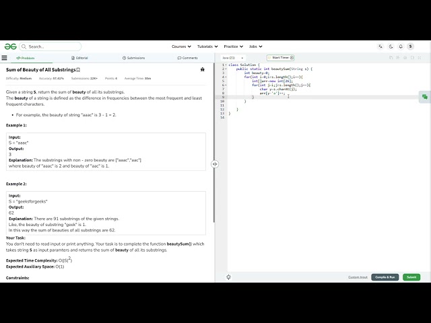Image resolution: width=431 pixels, height=323 pixels.
Task: Click code line 3 'int beauty=0;'
Action: tap(257, 73)
